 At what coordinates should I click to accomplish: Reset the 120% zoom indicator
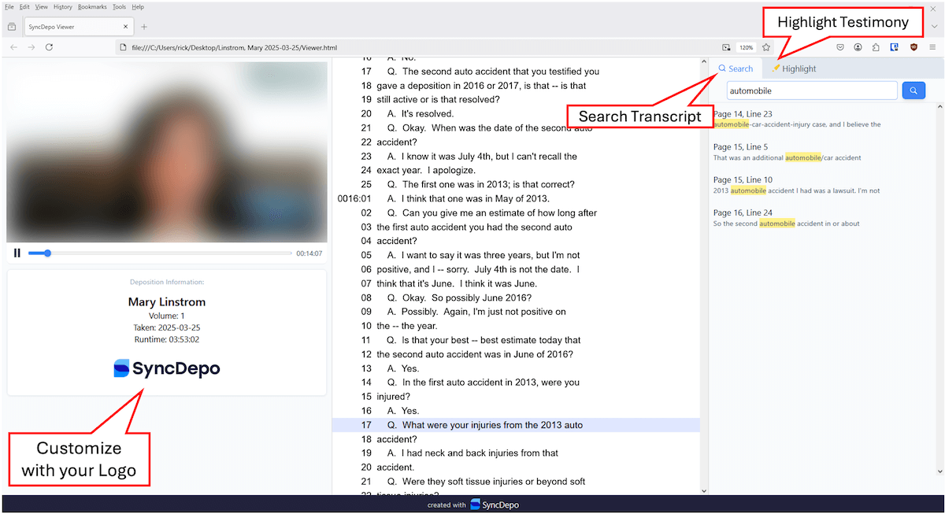point(746,47)
